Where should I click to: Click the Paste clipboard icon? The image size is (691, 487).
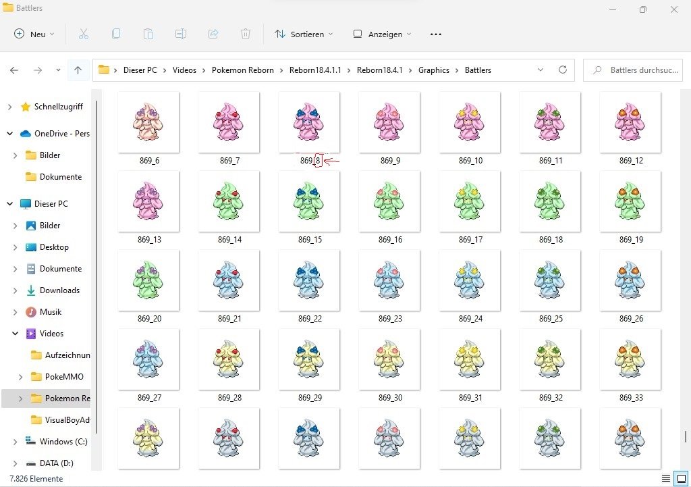click(148, 34)
